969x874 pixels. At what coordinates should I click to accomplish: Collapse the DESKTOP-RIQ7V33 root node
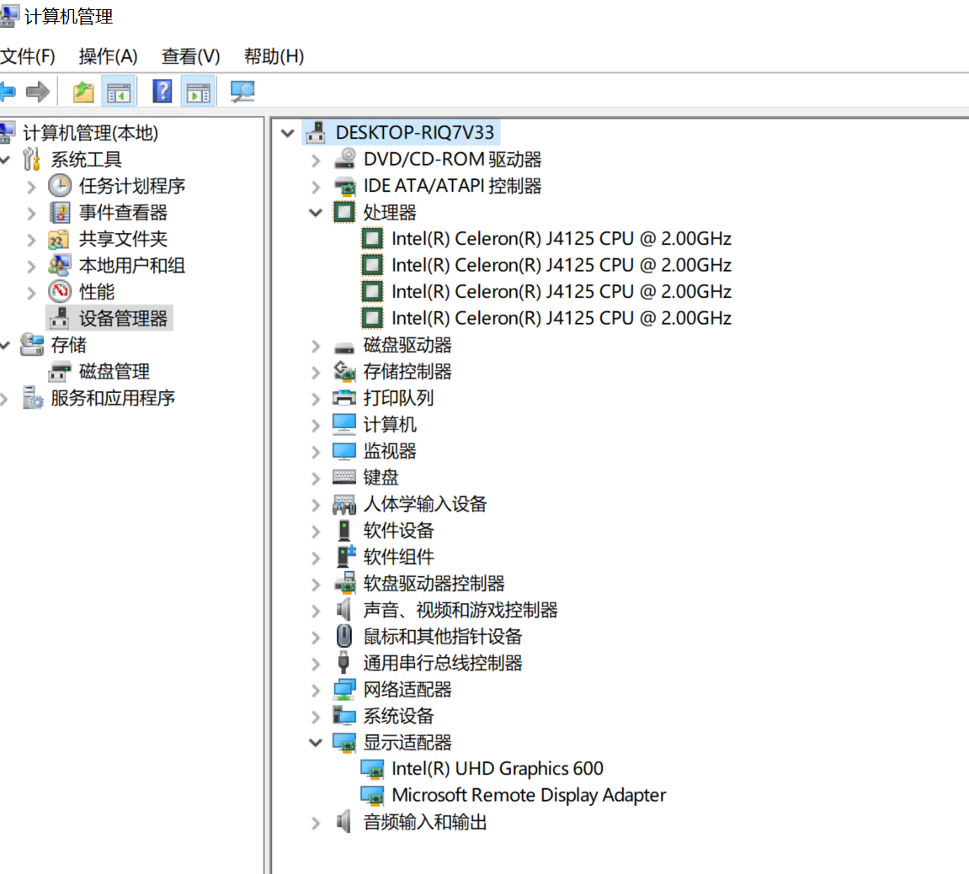click(x=287, y=133)
